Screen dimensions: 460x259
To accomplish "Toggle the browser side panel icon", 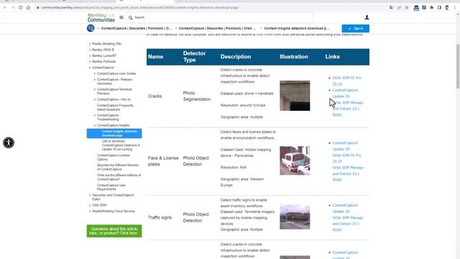I will click(x=439, y=8).
